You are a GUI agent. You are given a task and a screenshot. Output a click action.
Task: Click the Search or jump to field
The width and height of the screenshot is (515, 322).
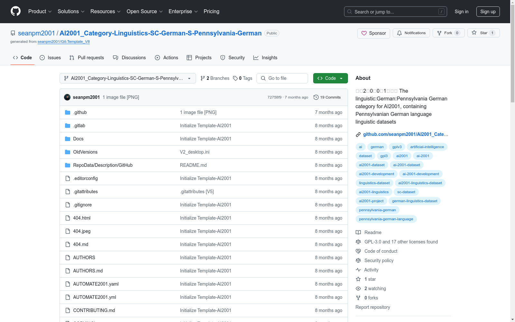point(396,12)
